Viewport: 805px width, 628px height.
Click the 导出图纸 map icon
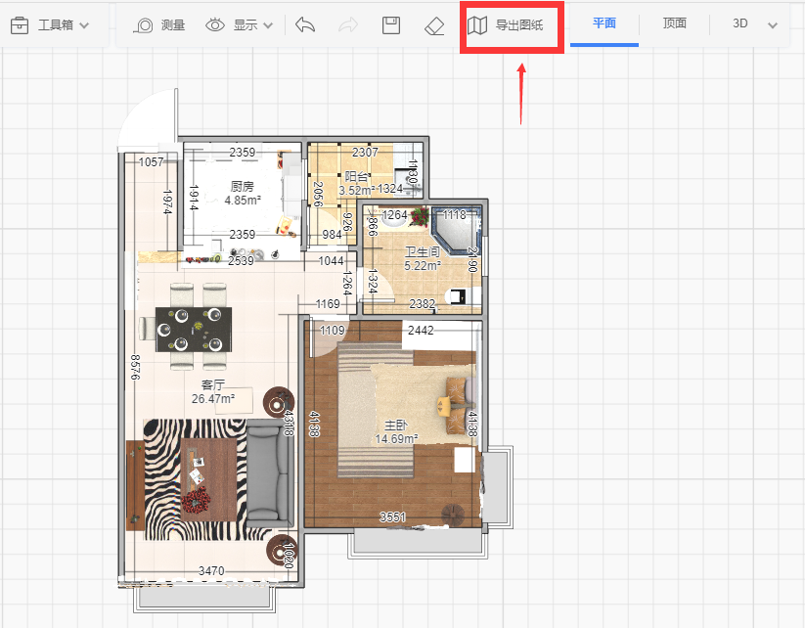coord(477,25)
